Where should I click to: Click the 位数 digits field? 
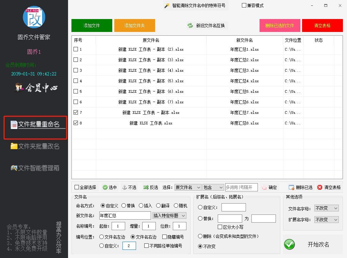[180, 226]
